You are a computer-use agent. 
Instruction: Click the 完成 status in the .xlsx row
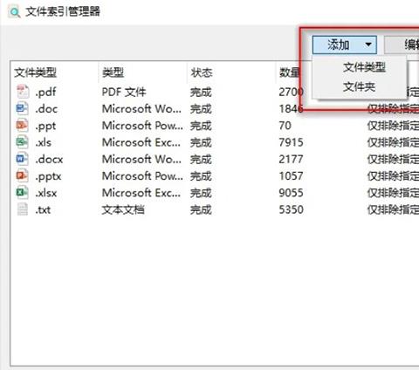click(201, 193)
